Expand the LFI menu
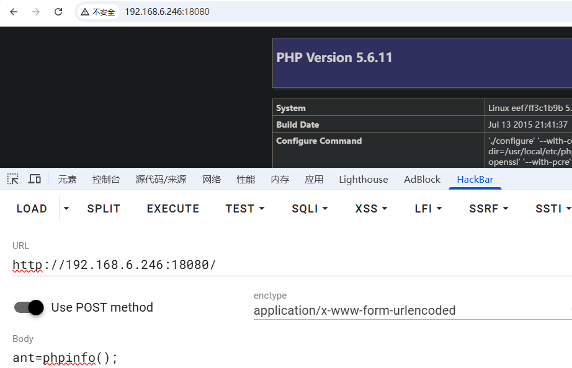This screenshot has height=368, width=572. tap(428, 209)
